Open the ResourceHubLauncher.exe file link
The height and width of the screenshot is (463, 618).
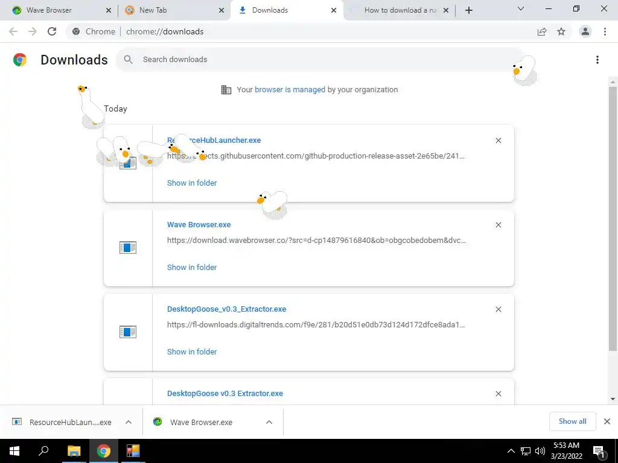[x=214, y=140]
